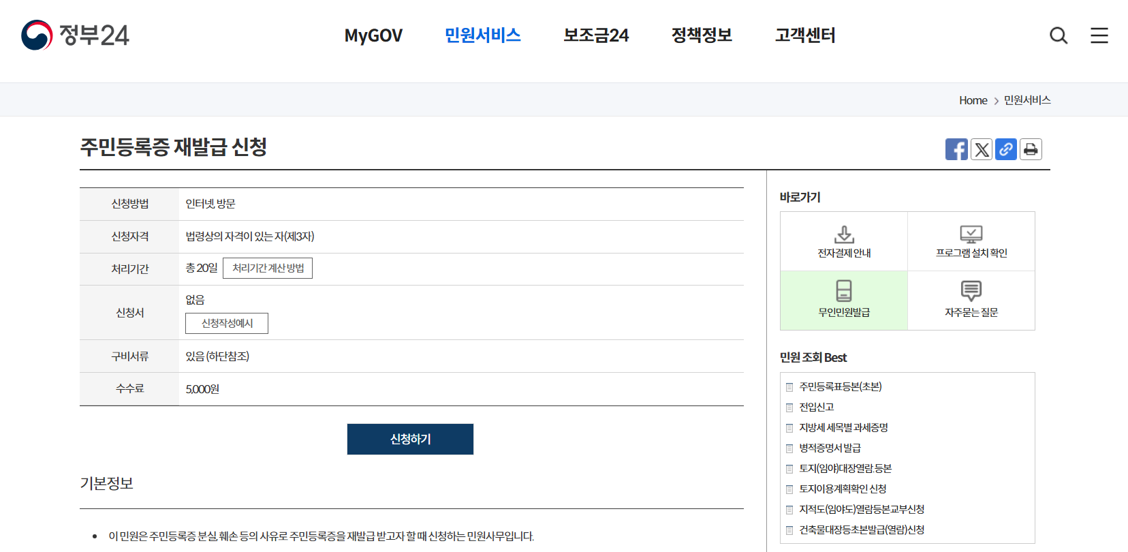This screenshot has width=1128, height=552.
Task: Click the 정부24 logo
Action: click(75, 35)
